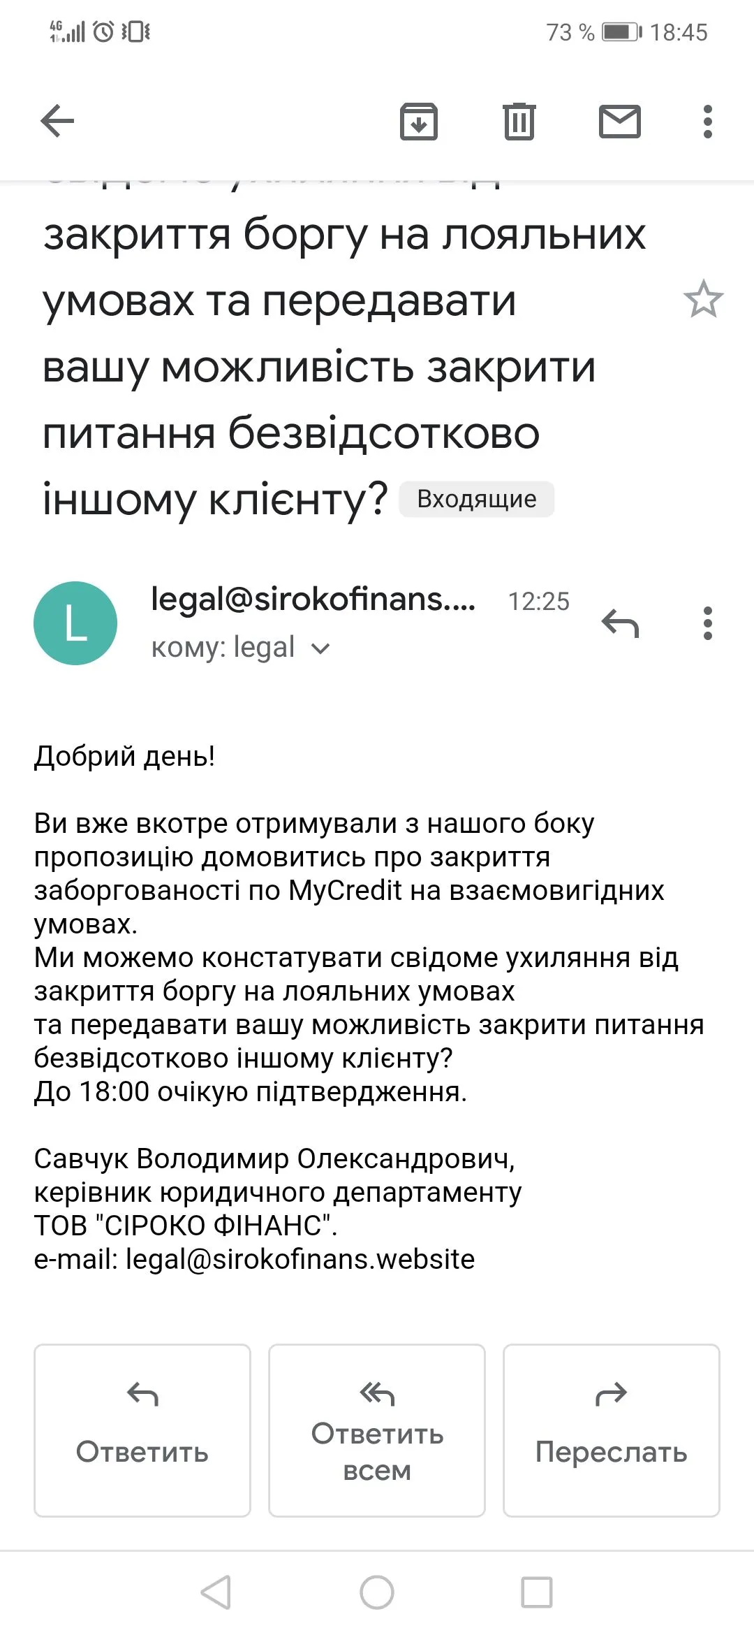The image size is (754, 1635).
Task: Tap the Android home circle button
Action: (377, 1592)
